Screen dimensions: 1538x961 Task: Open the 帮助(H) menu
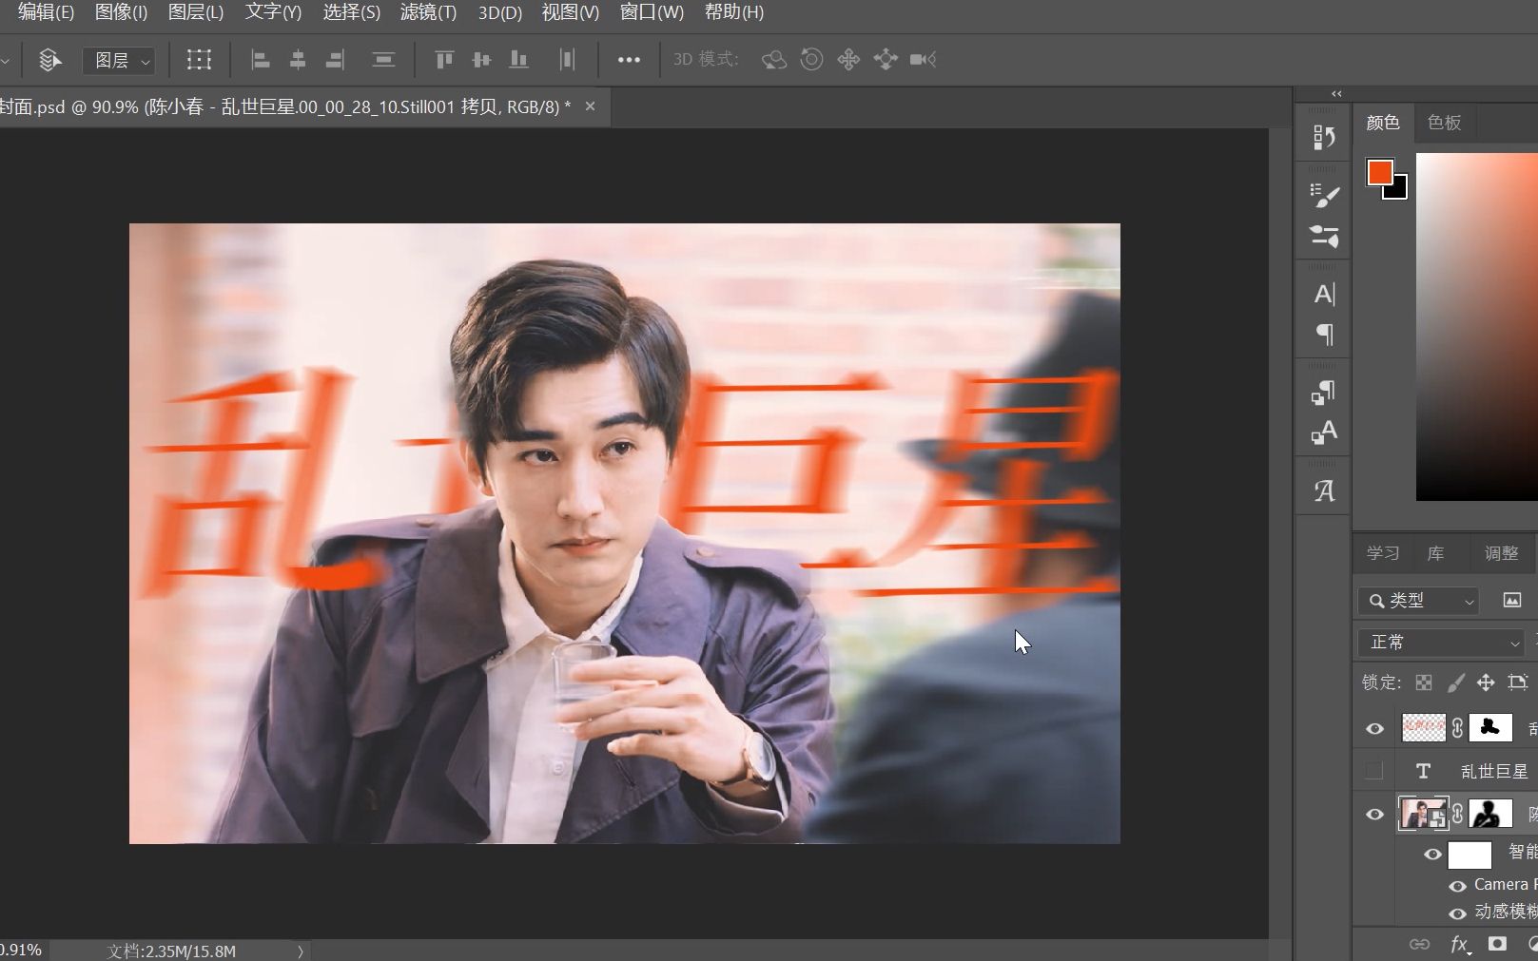tap(734, 12)
